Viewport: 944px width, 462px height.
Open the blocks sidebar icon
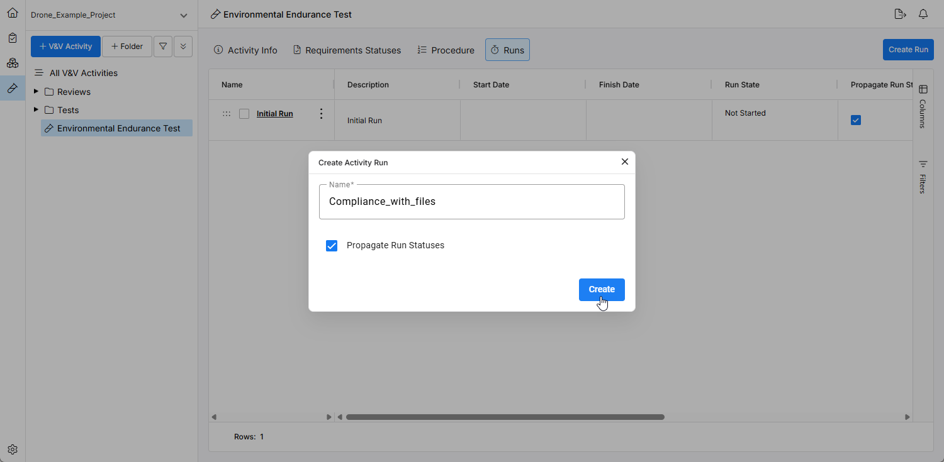(13, 63)
